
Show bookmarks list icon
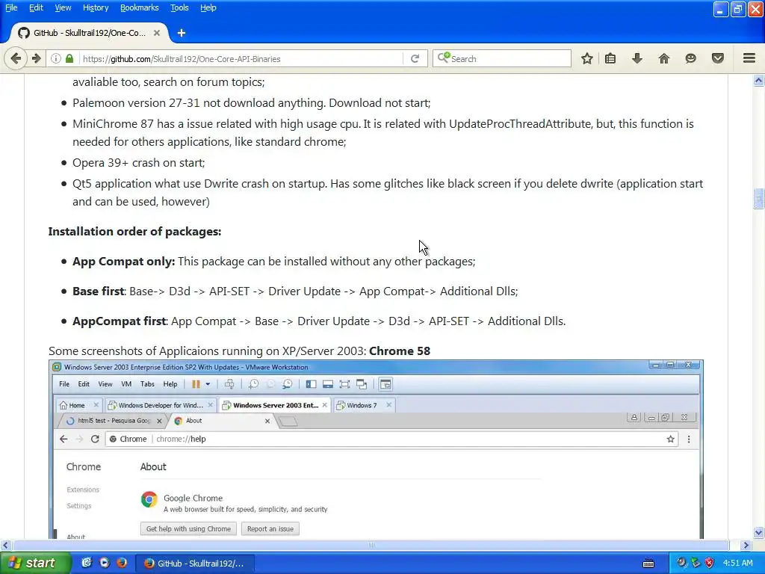coord(610,58)
